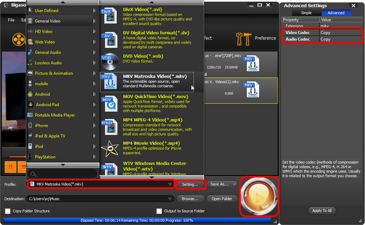This screenshot has width=365, height=225.
Task: Expand the iPhone submenu arrow
Action: (94, 125)
